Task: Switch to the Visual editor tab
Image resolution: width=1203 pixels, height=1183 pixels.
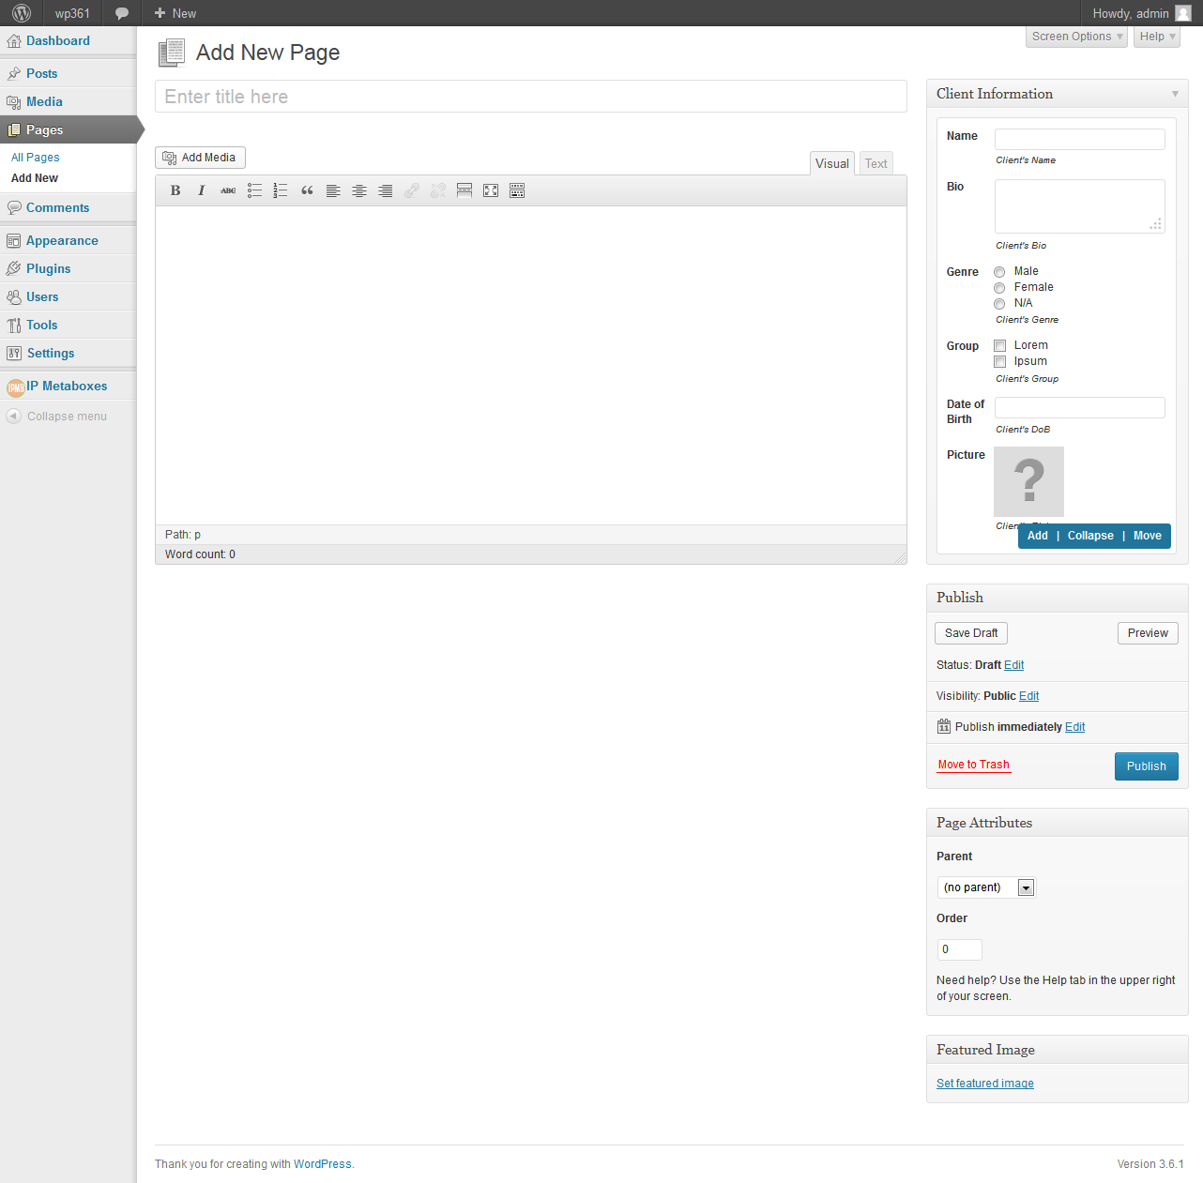Action: coord(832,163)
